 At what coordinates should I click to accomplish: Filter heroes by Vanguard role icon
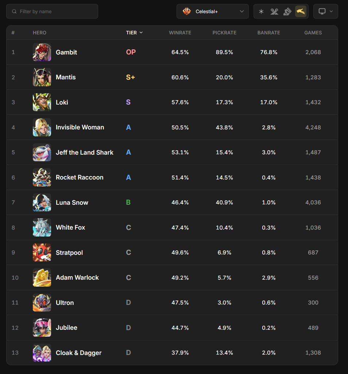[x=274, y=11]
